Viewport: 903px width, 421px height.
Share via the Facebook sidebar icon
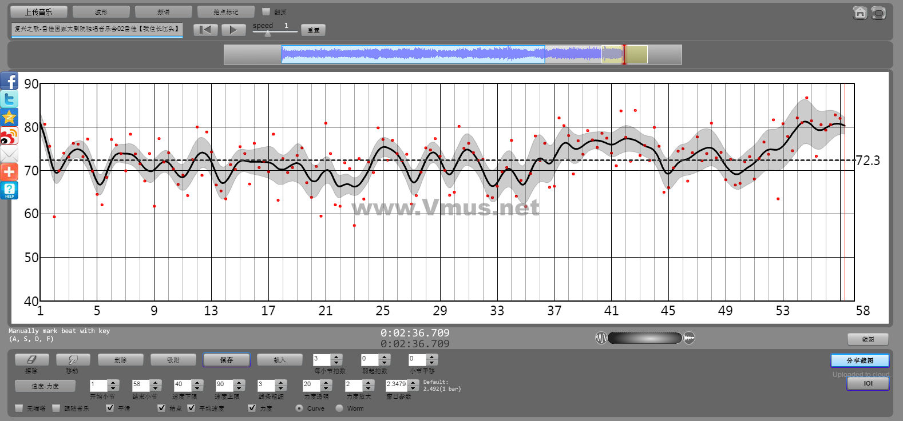[x=9, y=81]
